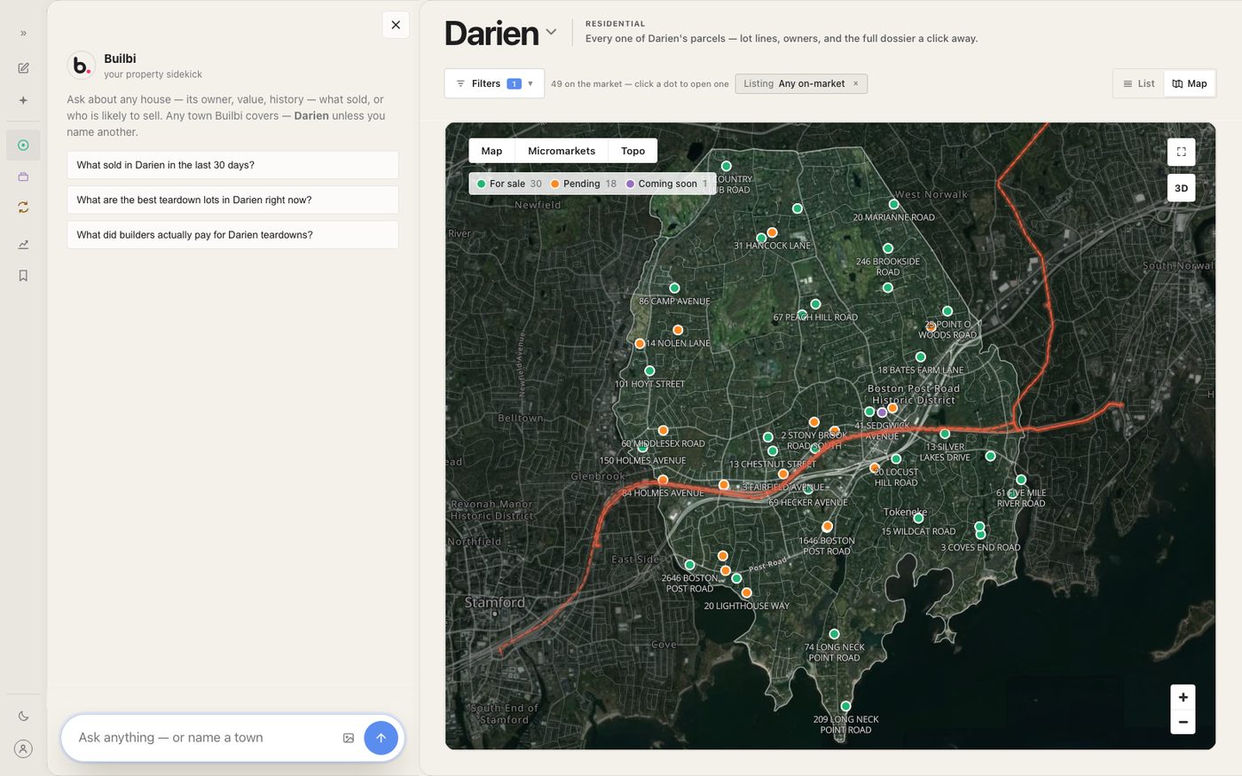Toggle dark mode with moon icon
This screenshot has width=1242, height=776.
click(x=23, y=716)
